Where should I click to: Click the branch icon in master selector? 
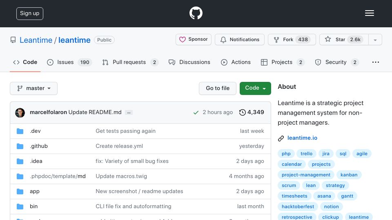click(x=20, y=88)
